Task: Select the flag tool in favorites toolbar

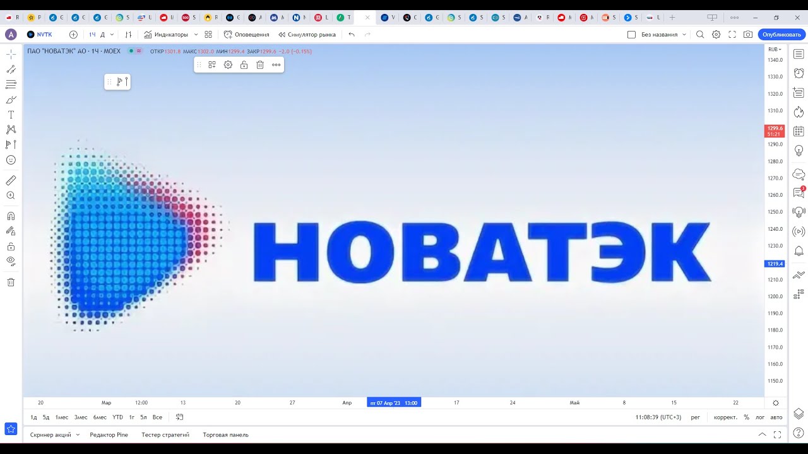Action: coord(122,81)
